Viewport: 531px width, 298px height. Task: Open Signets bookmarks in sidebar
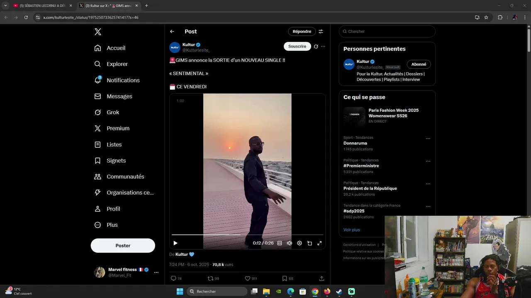click(x=110, y=161)
